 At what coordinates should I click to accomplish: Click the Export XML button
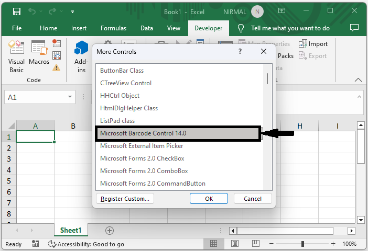[x=312, y=56]
